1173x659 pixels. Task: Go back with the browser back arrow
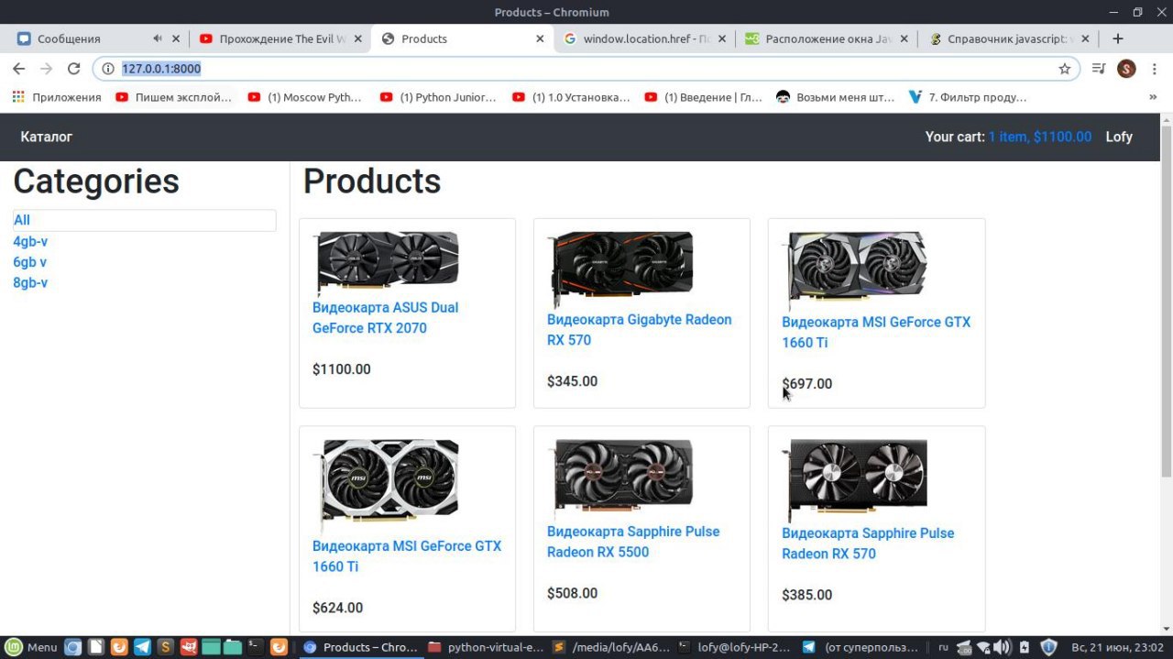tap(18, 69)
